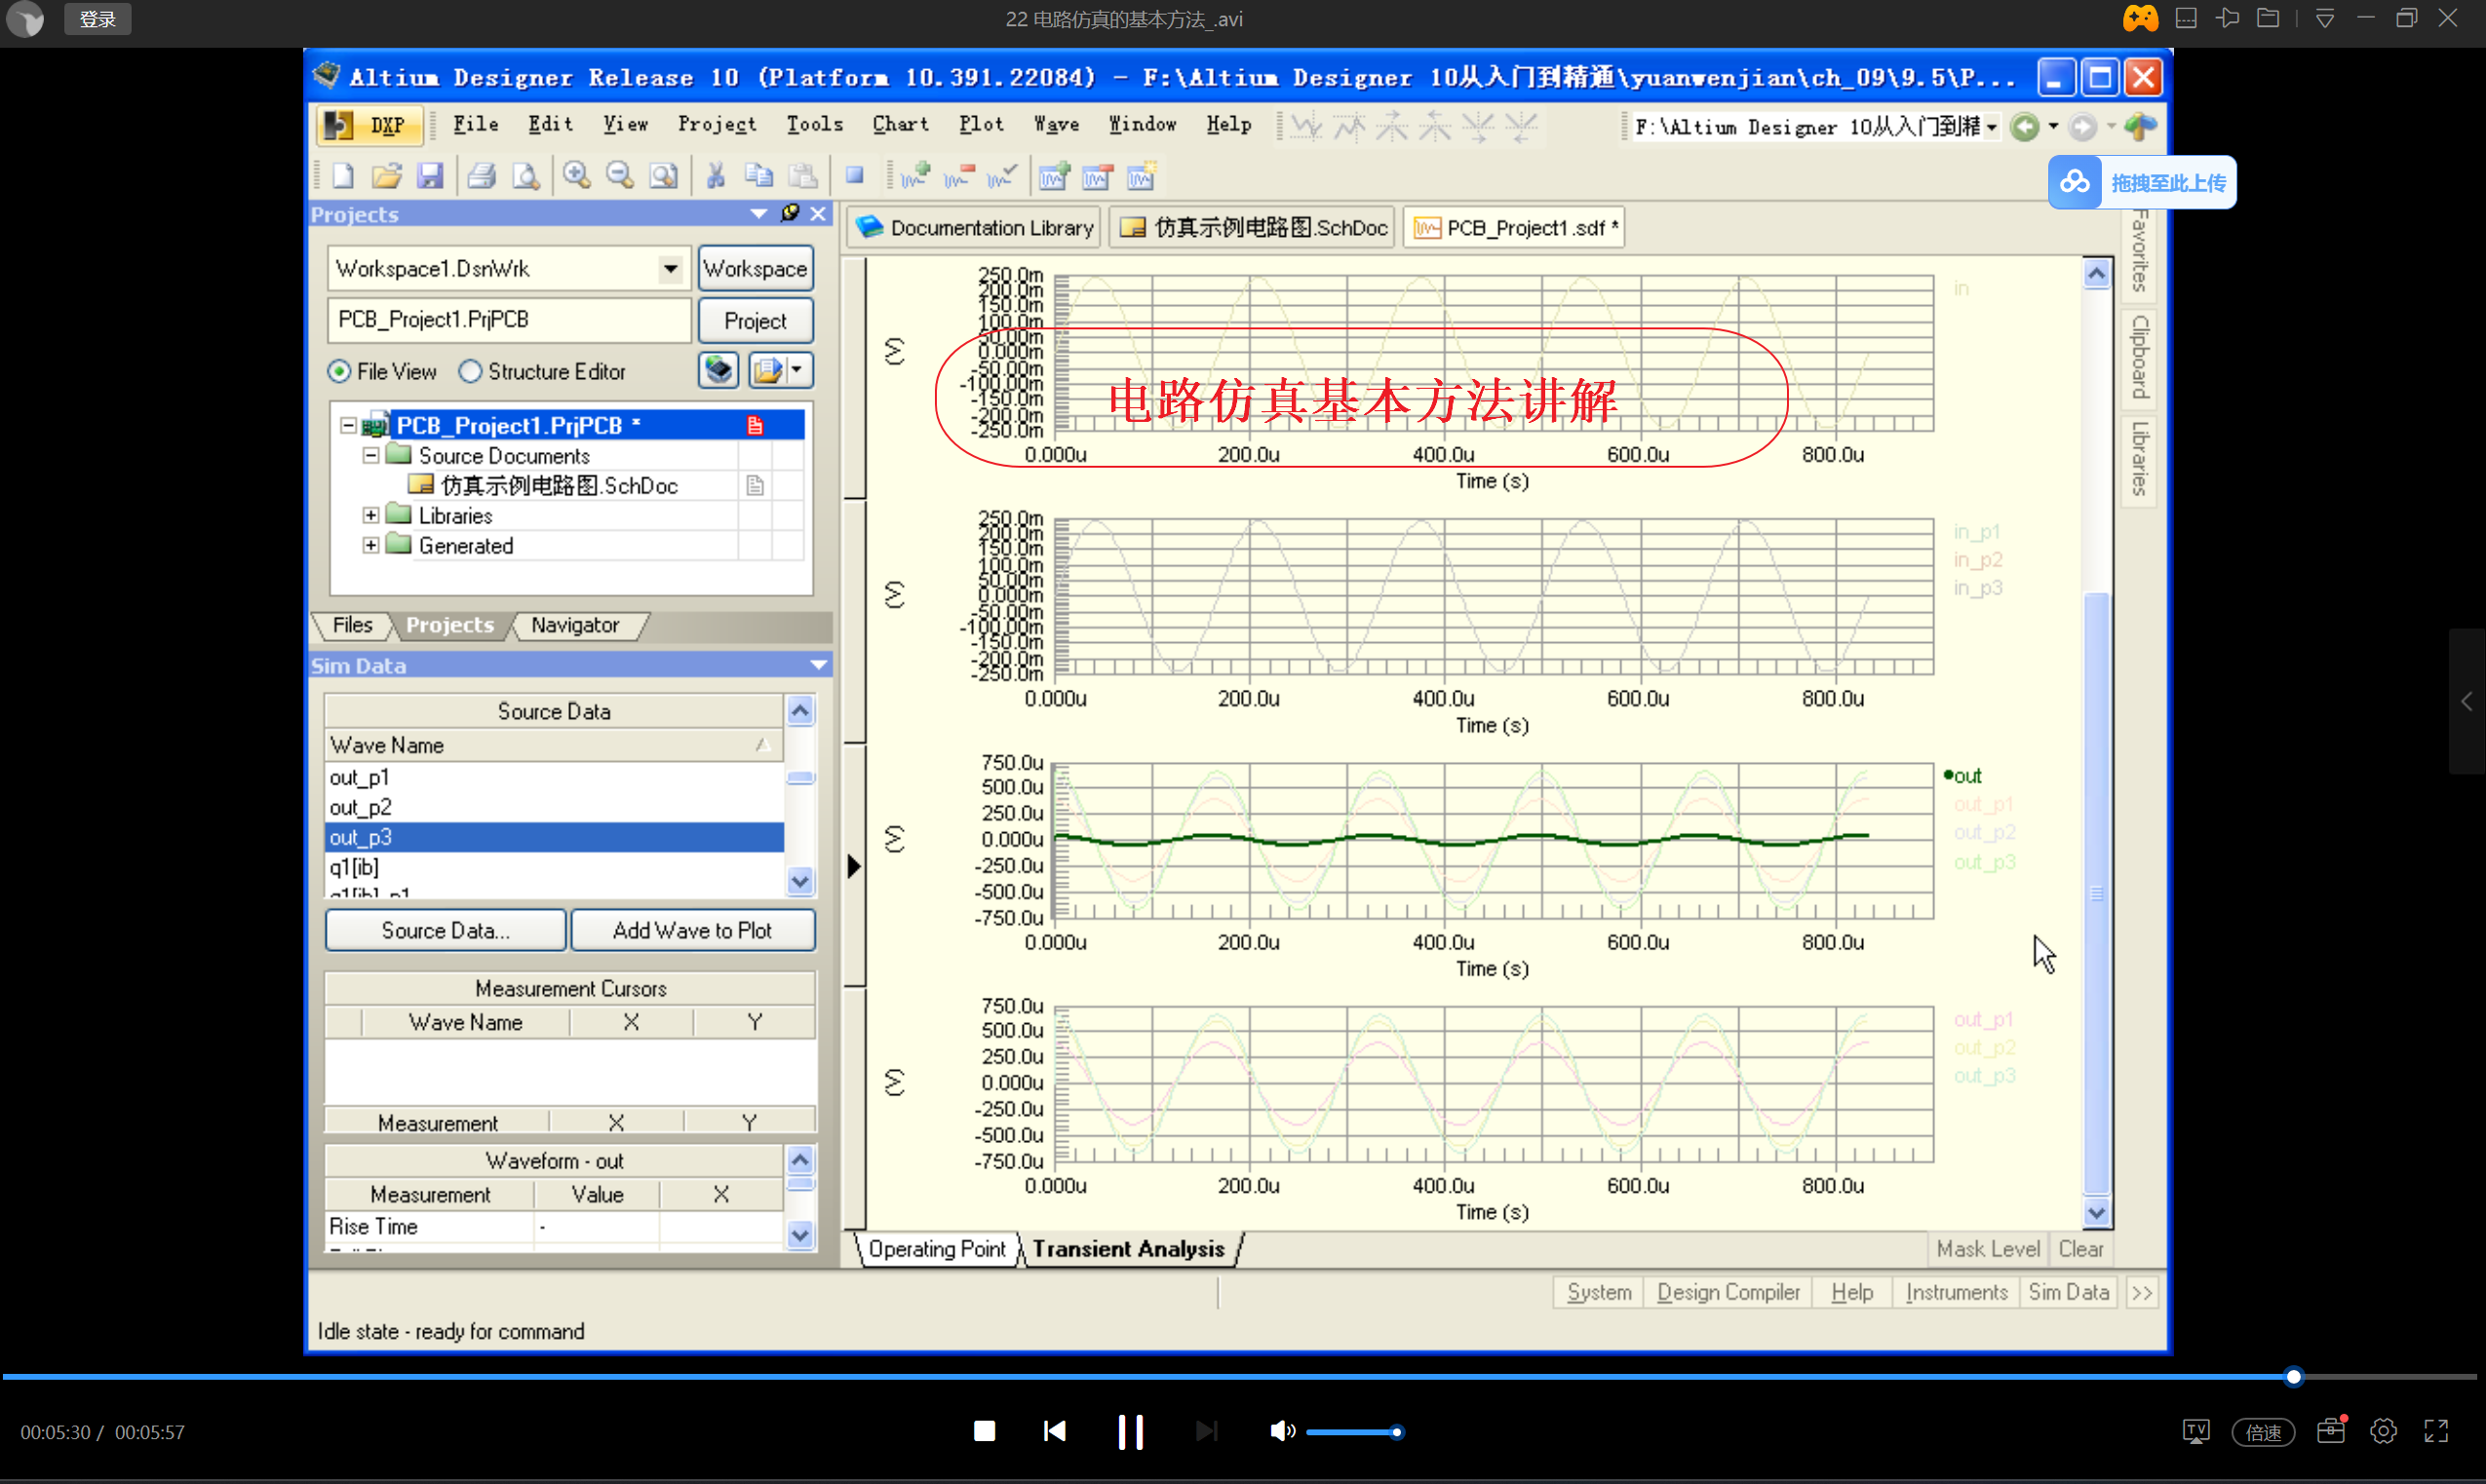Click the New Chart toolbar icon
Image resolution: width=2486 pixels, height=1484 pixels.
pos(1142,177)
